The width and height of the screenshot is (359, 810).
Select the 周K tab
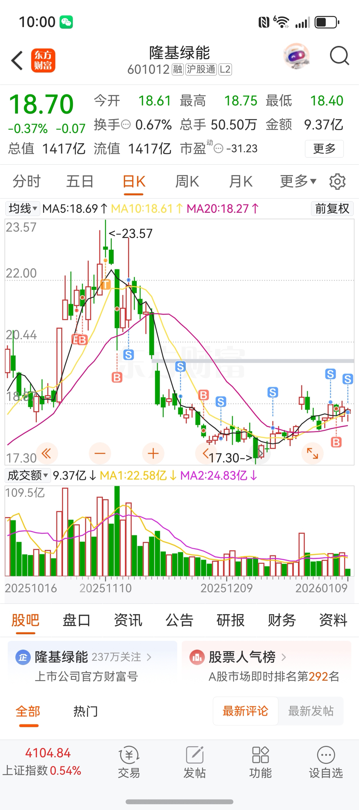pyautogui.click(x=187, y=181)
